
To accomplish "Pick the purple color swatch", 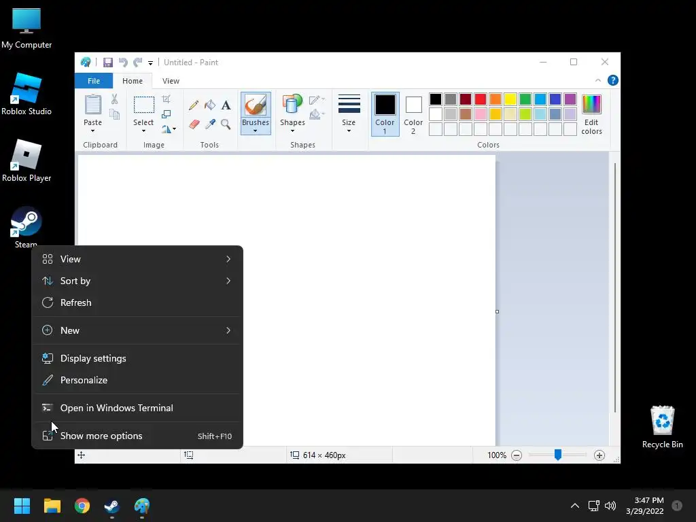I will [x=570, y=99].
